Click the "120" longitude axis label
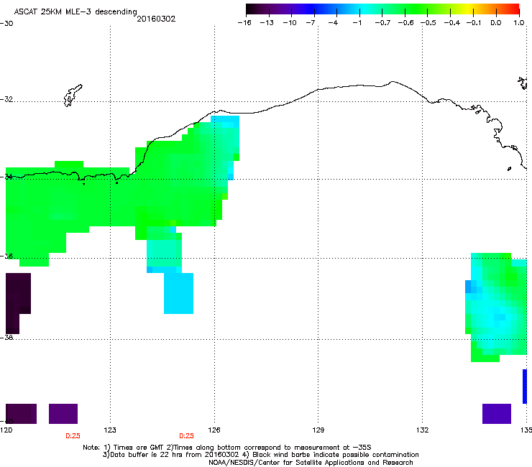The width and height of the screenshot is (532, 467). click(6, 430)
